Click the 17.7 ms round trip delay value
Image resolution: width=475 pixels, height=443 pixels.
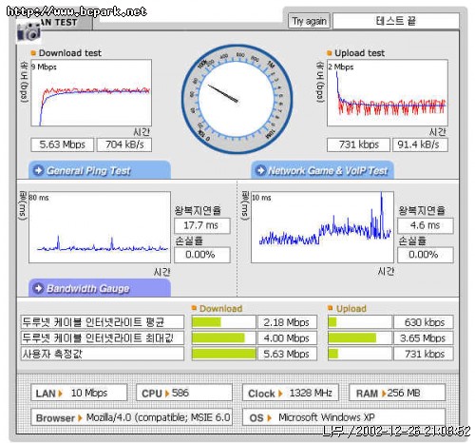pos(202,225)
